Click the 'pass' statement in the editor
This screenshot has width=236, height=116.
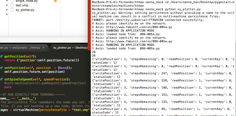tap(8, 87)
